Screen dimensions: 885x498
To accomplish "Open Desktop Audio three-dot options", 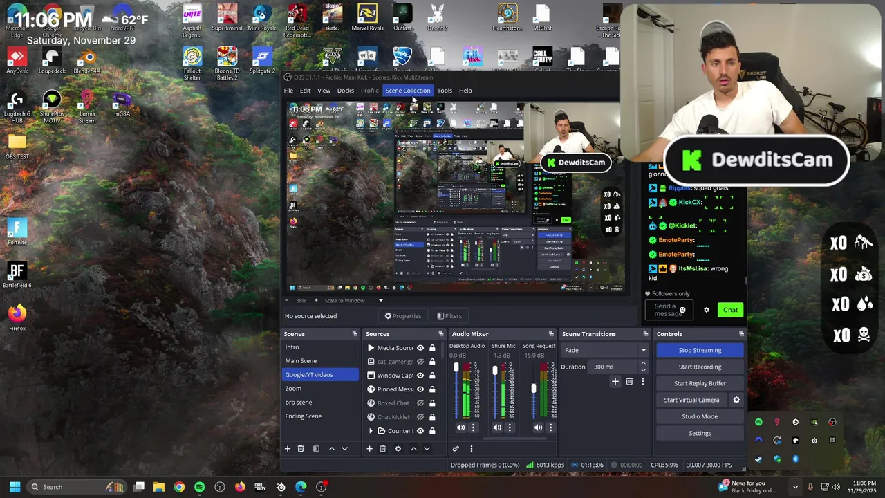I will point(473,427).
